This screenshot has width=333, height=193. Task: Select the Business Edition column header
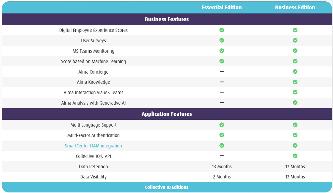[x=295, y=7]
